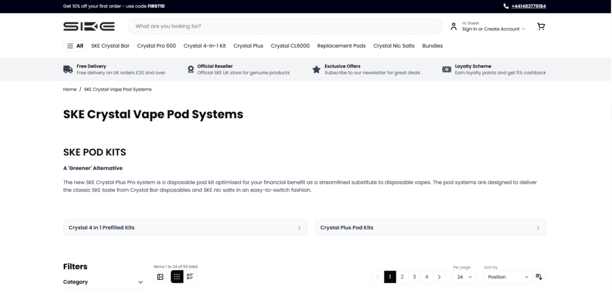Screen dimensions: 612x293
Task: Click the SKE Crystal Vape Pod Systems breadcrumb
Action: pyautogui.click(x=118, y=90)
